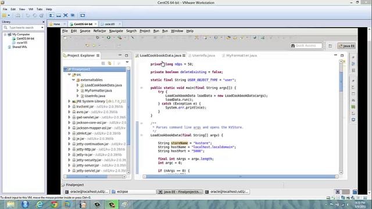
Task: Launch Internet Explorer from taskbar
Action: [40, 204]
